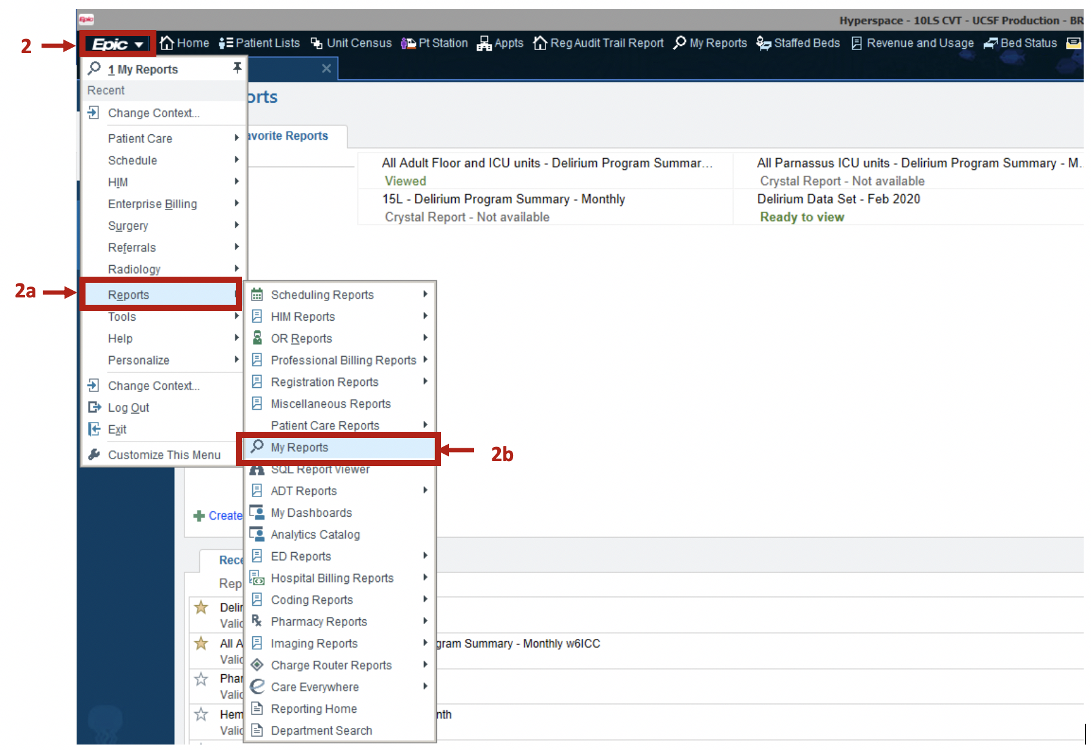Toggle favorite star for Delirium report

(x=201, y=608)
